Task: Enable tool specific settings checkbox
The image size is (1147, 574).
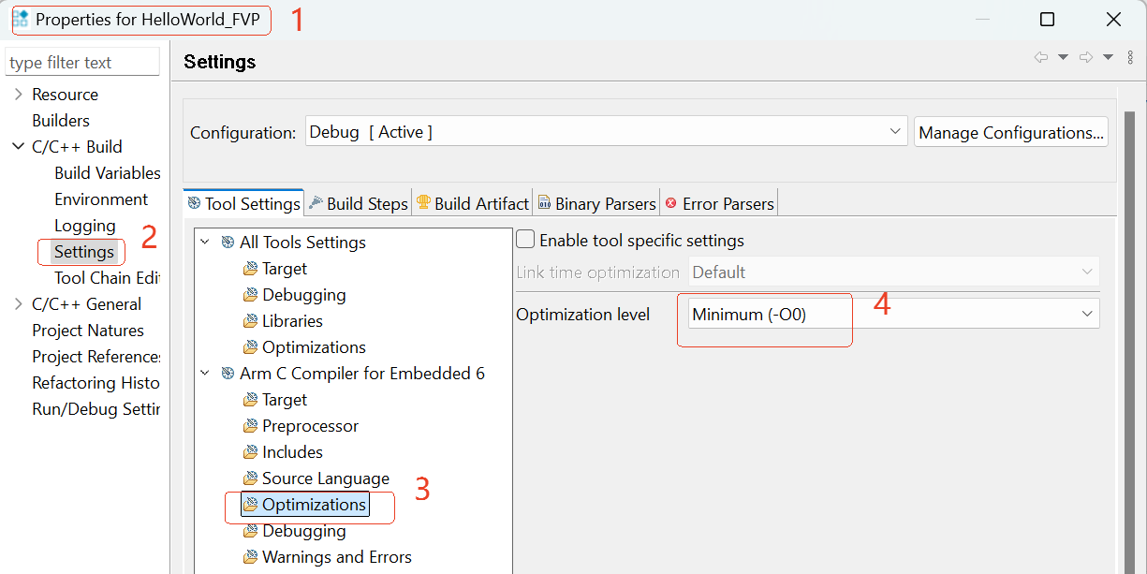Action: (x=526, y=241)
